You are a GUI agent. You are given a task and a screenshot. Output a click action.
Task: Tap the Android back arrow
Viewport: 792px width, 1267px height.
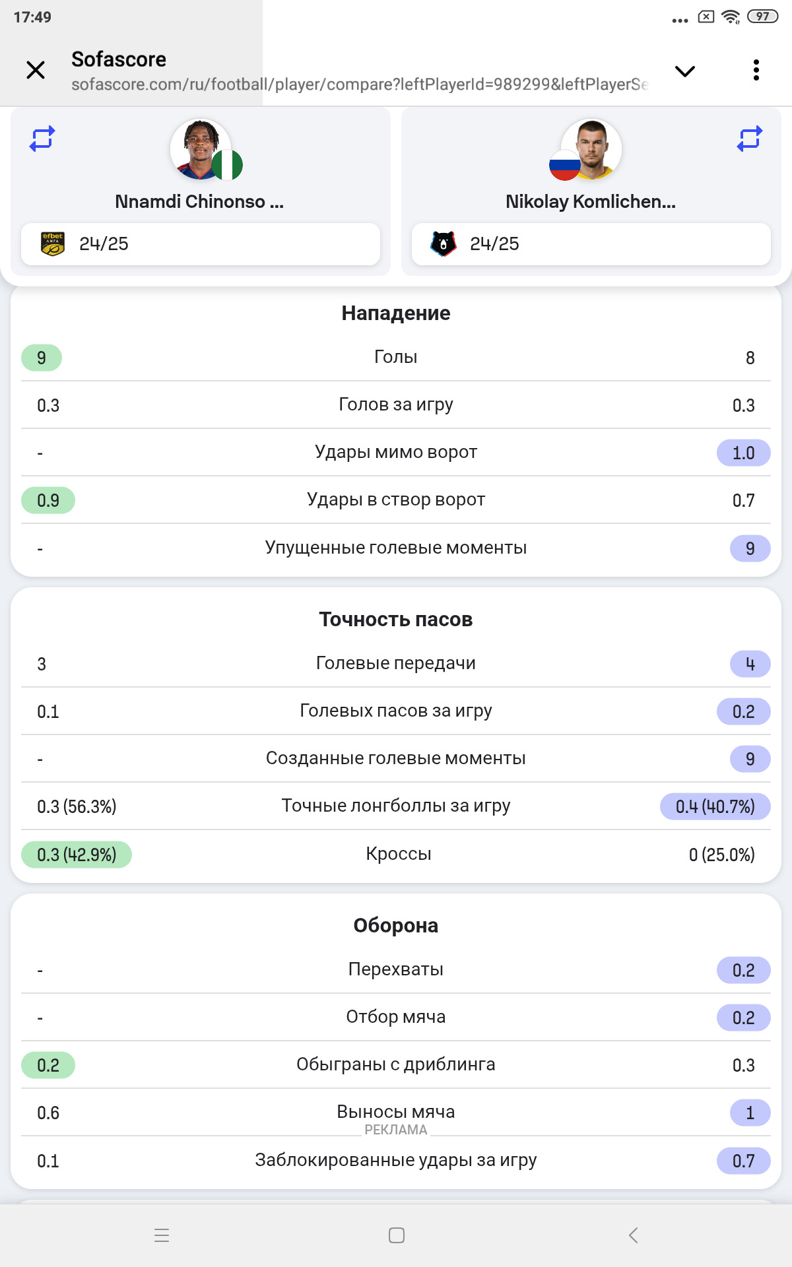click(633, 1235)
